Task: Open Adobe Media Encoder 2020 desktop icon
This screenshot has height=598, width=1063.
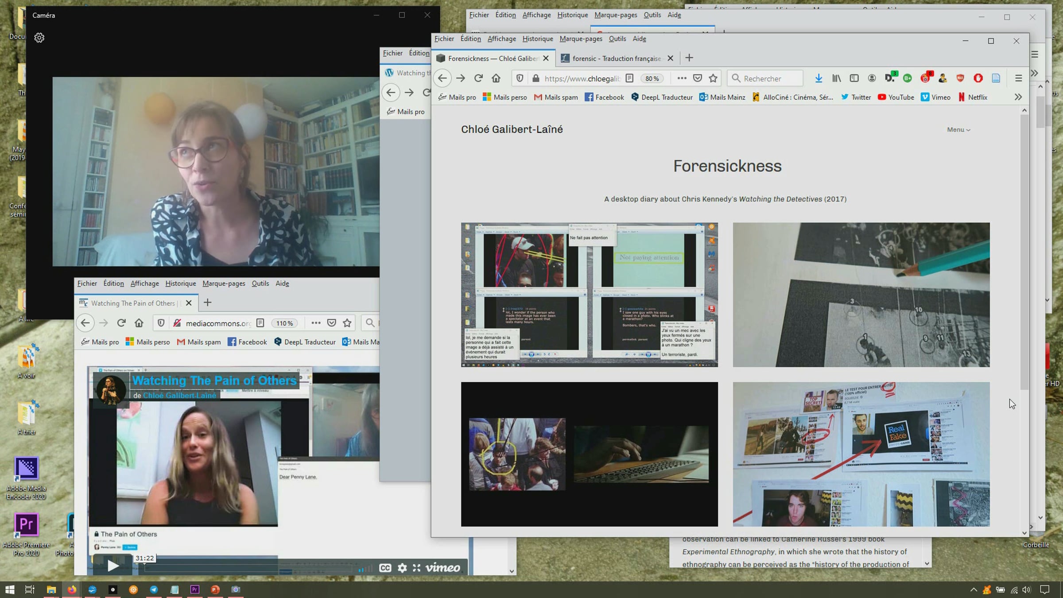Action: point(26,478)
